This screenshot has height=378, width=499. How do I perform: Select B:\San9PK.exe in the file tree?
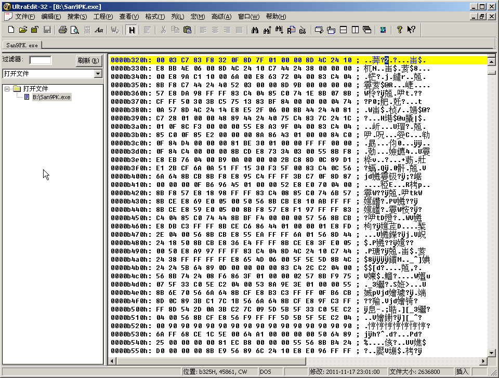tap(51, 97)
